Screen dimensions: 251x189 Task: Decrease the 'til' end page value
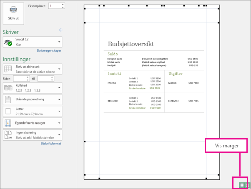pyautogui.click(x=52, y=80)
